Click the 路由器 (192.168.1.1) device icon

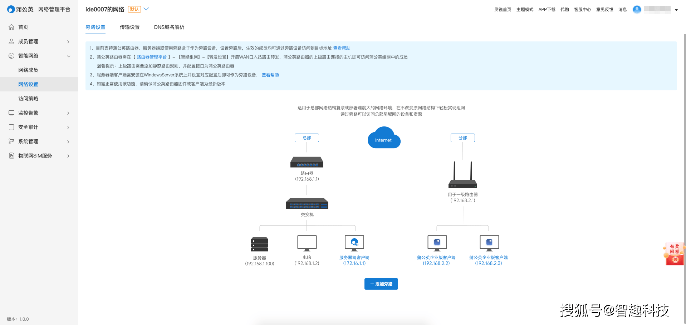tap(307, 162)
